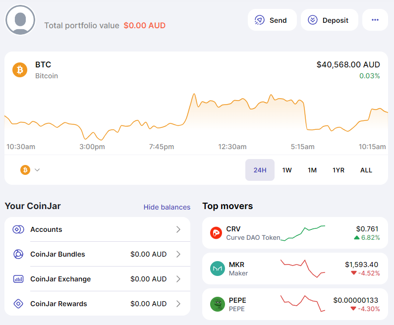Toggle Hide balances
This screenshot has height=325, width=394.
pos(167,207)
